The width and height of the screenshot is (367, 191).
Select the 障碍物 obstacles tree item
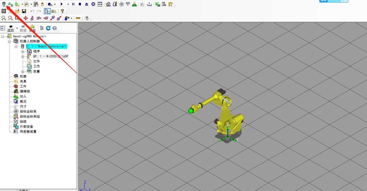(x=25, y=91)
